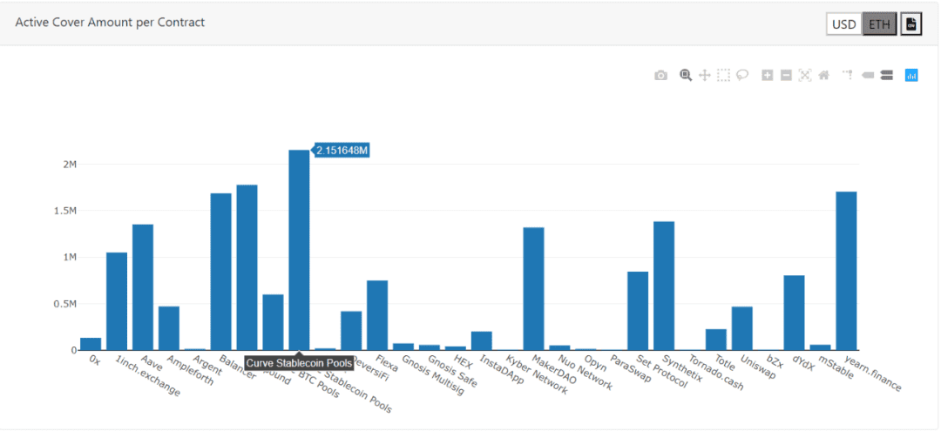Click the chart title Active Cover Amount per Contract
Viewport: 941px width, 431px height.
click(110, 23)
